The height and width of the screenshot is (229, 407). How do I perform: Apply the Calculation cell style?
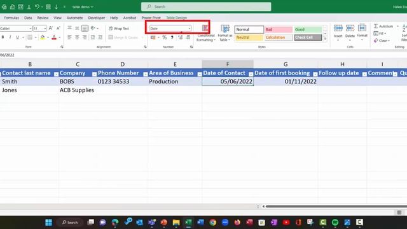tap(279, 38)
